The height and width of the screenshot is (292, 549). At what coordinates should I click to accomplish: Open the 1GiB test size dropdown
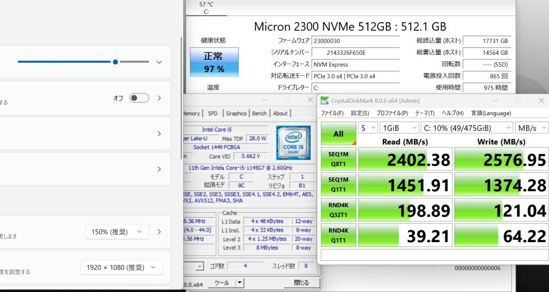pos(399,128)
